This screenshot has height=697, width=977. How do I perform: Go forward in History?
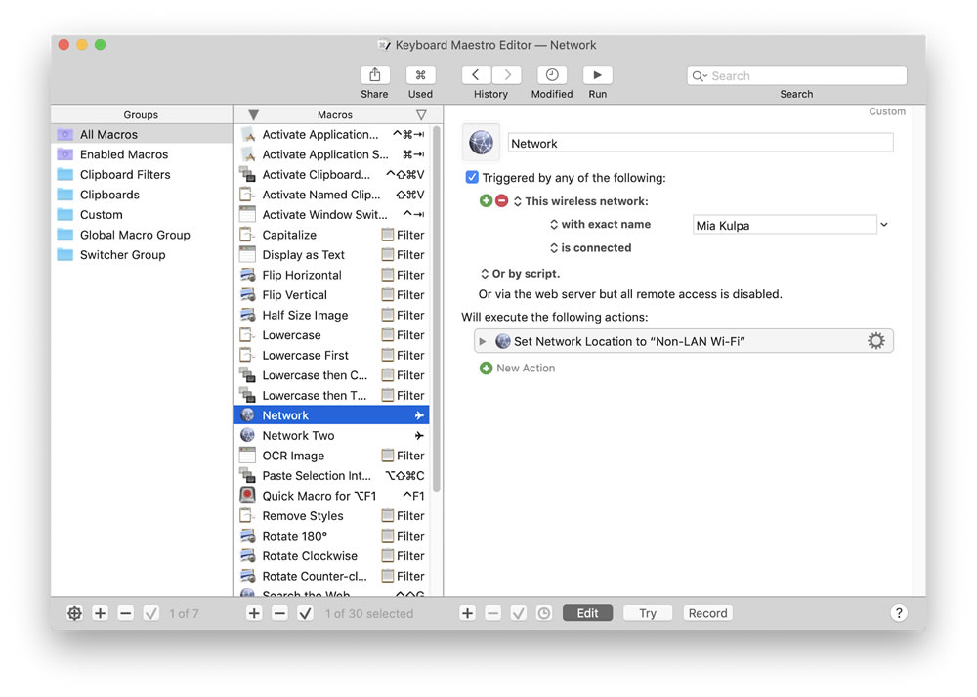click(506, 75)
